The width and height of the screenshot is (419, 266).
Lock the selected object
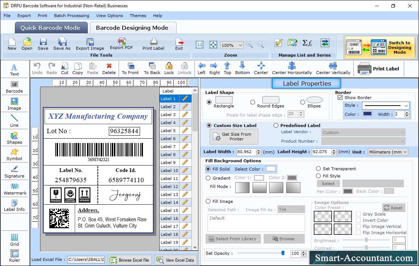(x=169, y=69)
